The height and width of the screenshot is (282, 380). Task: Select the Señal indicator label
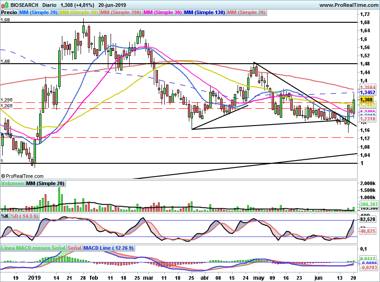(x=74, y=248)
